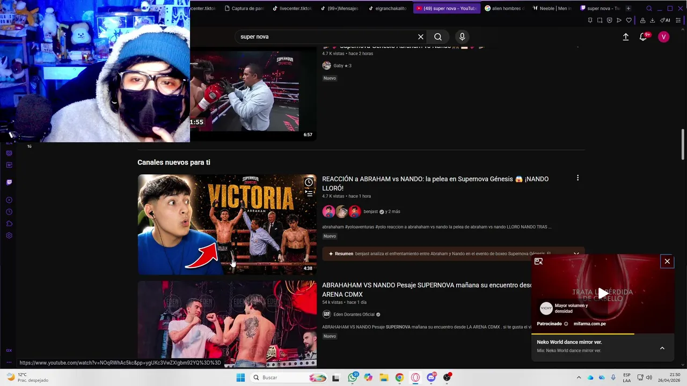Screen dimensions: 687x386
Task: Open Eden Dorantes Oficial channel
Action: pos(354,315)
